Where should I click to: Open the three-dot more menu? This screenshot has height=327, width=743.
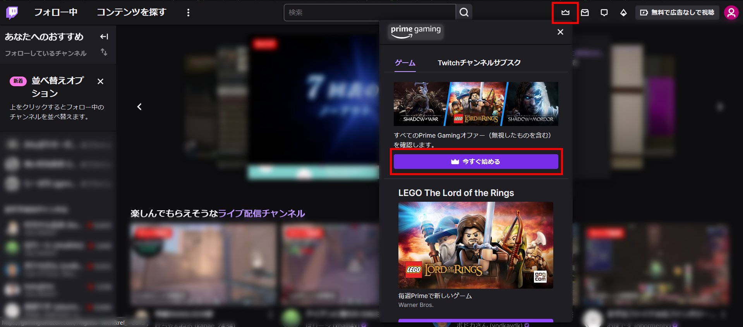click(x=188, y=13)
